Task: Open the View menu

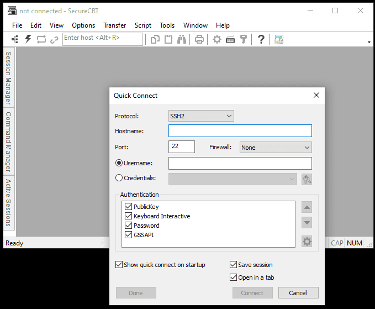Action: (56, 25)
